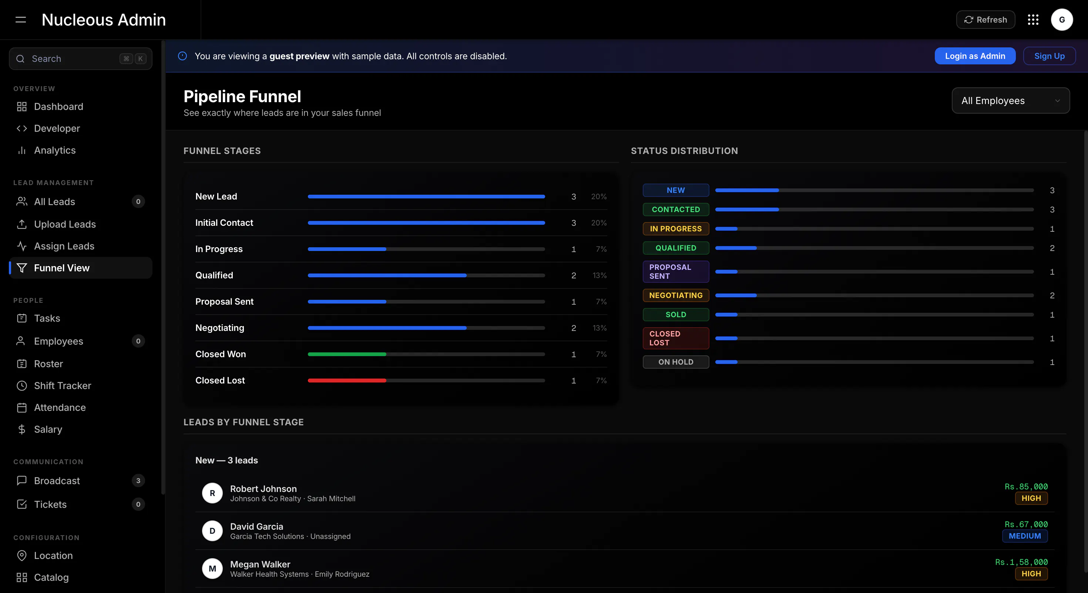Click the HIGH priority tag for Robert Johnson

[x=1031, y=498]
